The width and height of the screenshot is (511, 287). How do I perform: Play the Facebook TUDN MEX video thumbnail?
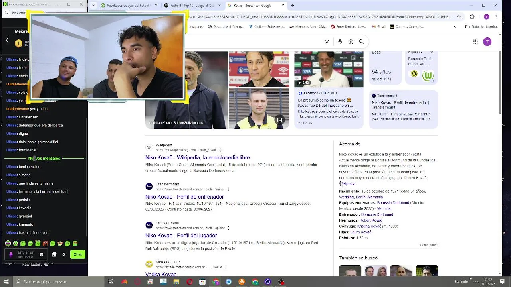pos(329,69)
